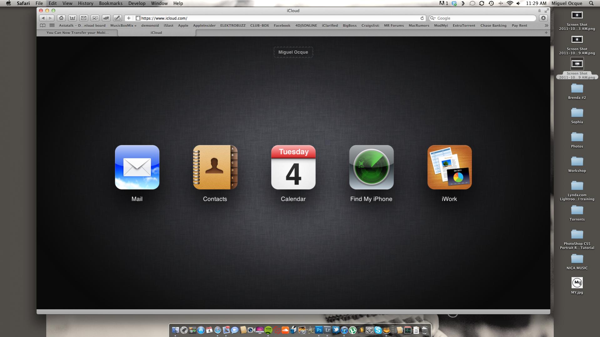Viewport: 600px width, 337px height.
Task: Launch Lightroom from the Dock
Action: pyautogui.click(x=327, y=330)
